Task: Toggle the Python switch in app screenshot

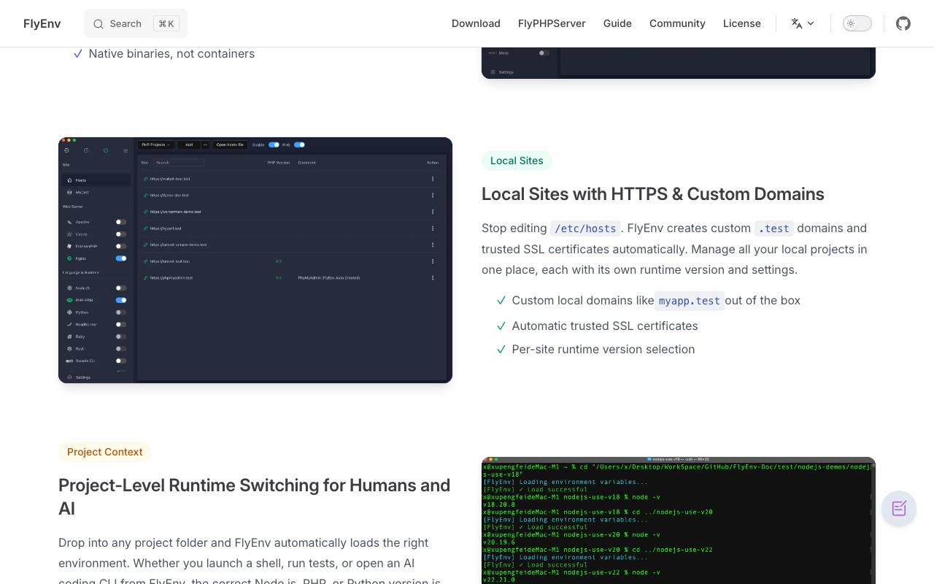Action: tap(121, 312)
